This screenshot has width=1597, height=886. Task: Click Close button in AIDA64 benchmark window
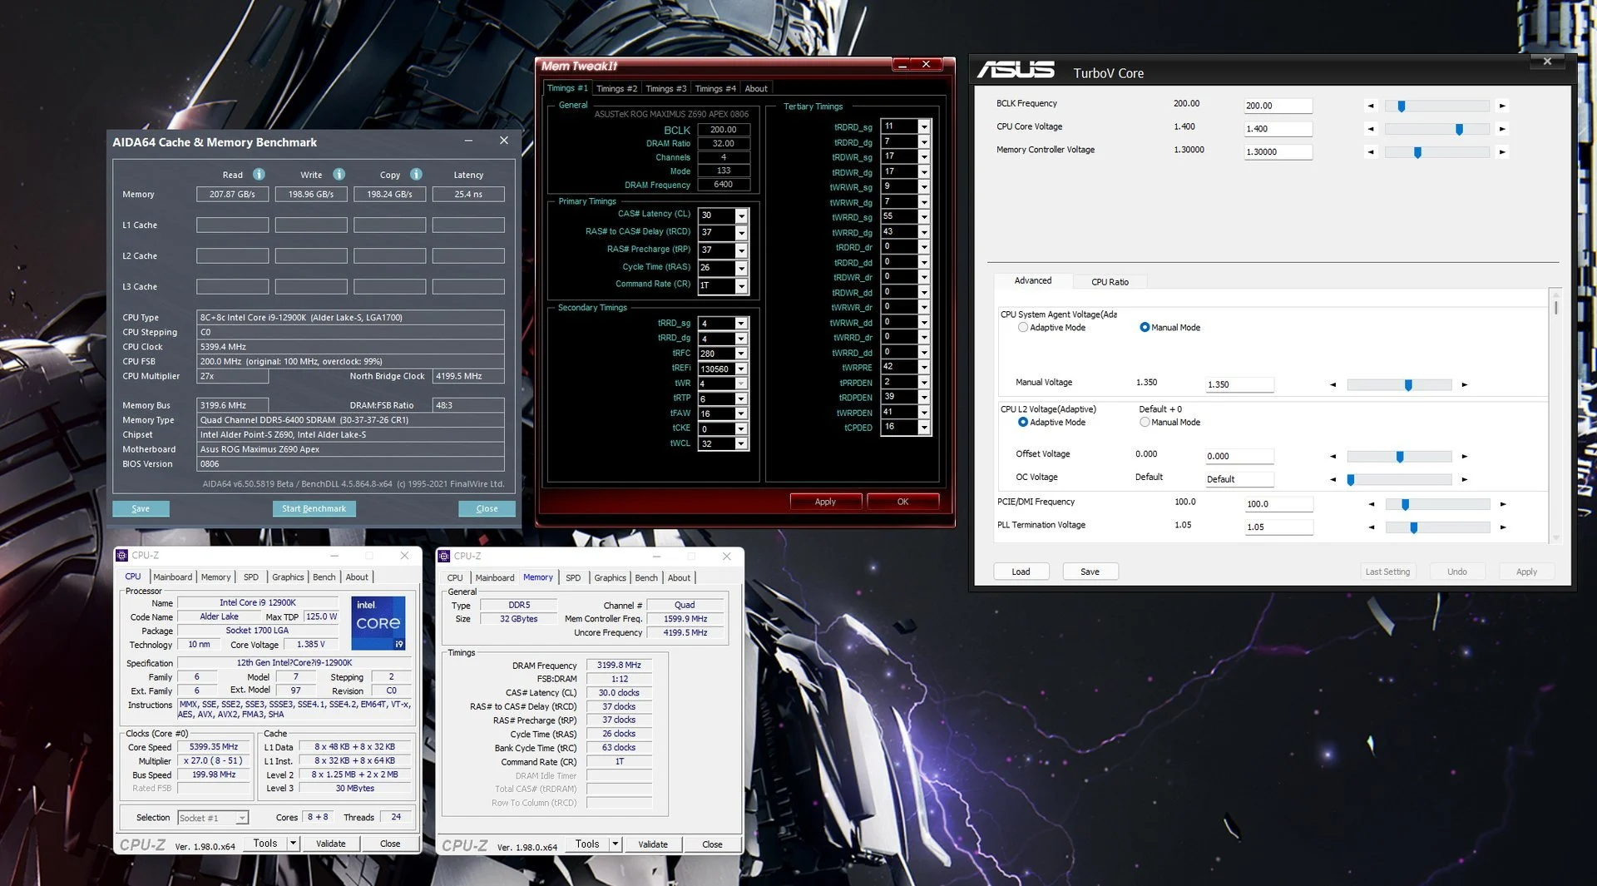487,509
